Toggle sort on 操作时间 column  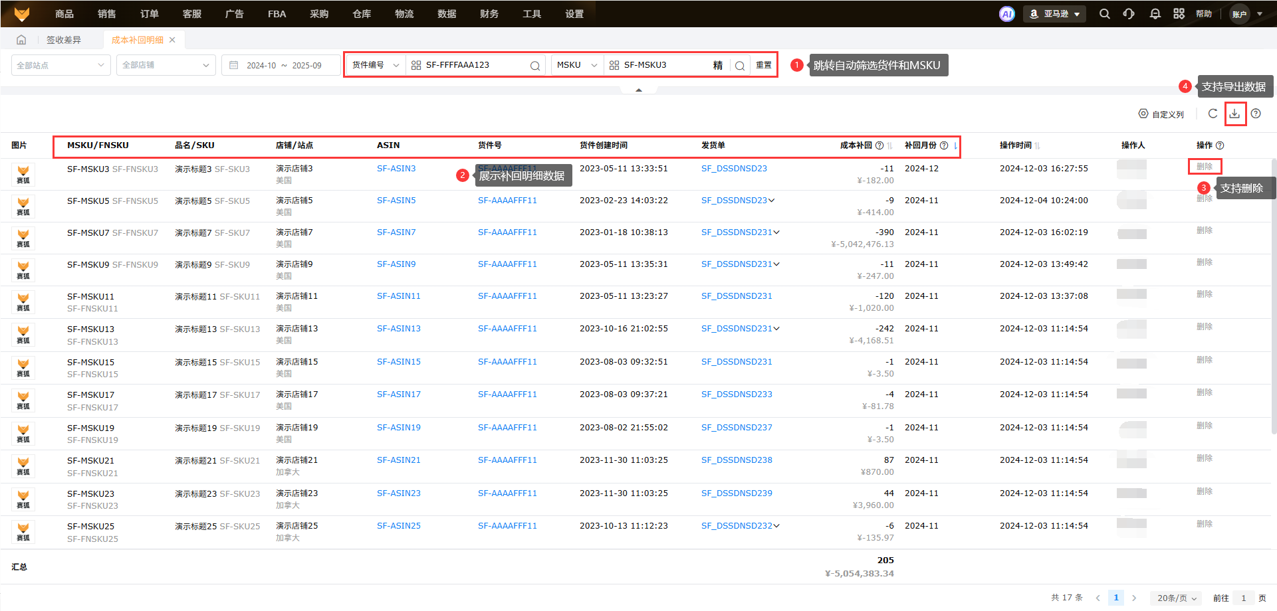[x=1037, y=145]
